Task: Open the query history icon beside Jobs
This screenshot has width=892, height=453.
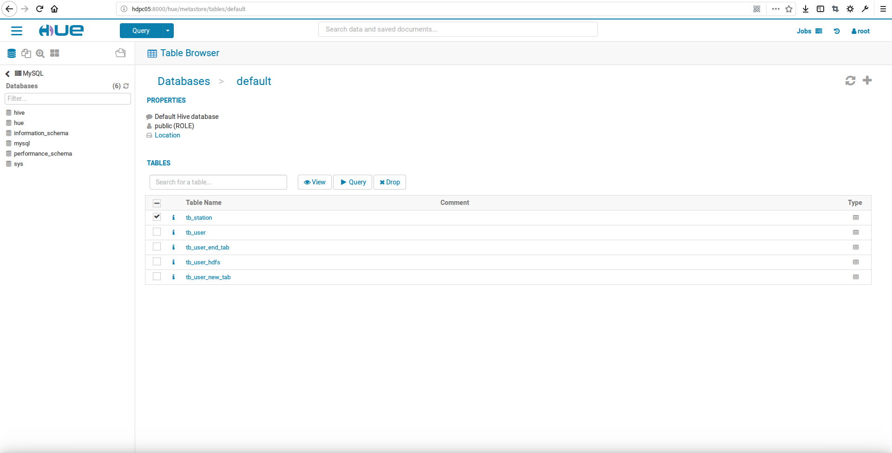Action: (x=837, y=31)
